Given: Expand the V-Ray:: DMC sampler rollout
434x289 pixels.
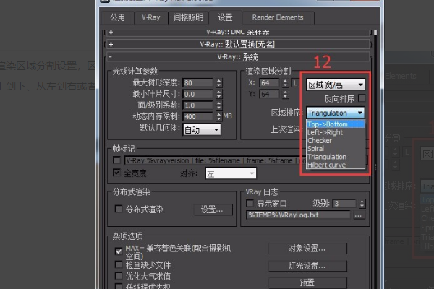Looking at the screenshot, I should pyautogui.click(x=237, y=33).
